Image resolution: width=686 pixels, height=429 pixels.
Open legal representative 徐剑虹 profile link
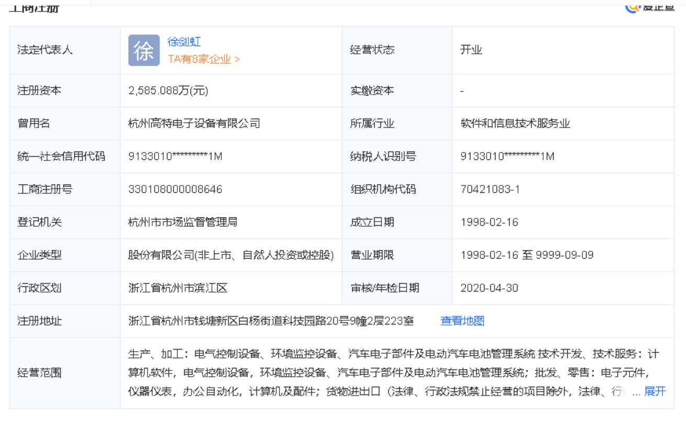click(x=184, y=42)
